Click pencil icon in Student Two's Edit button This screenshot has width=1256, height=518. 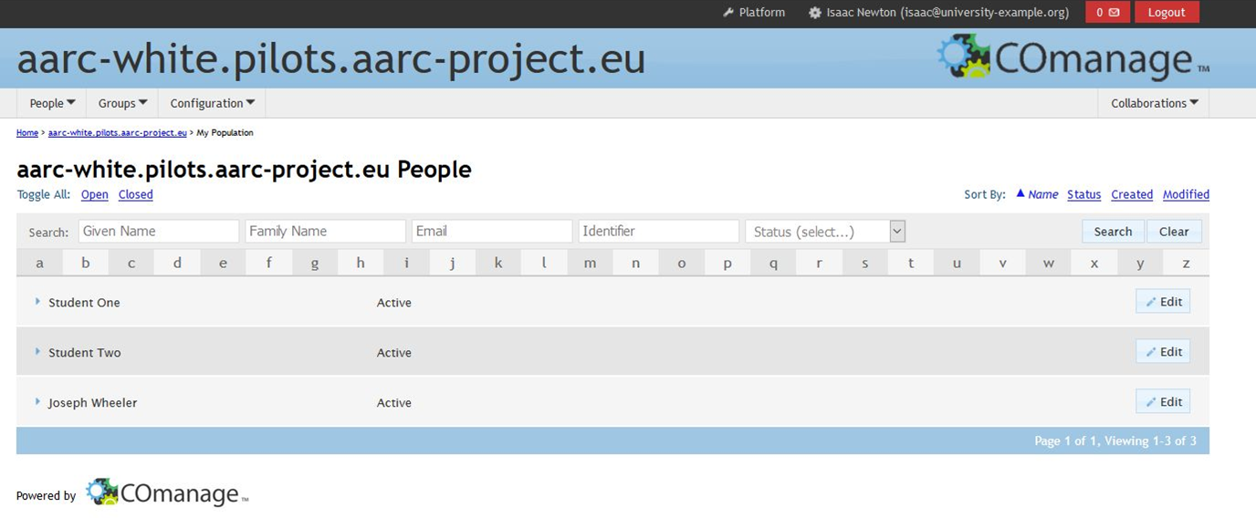(x=1151, y=352)
